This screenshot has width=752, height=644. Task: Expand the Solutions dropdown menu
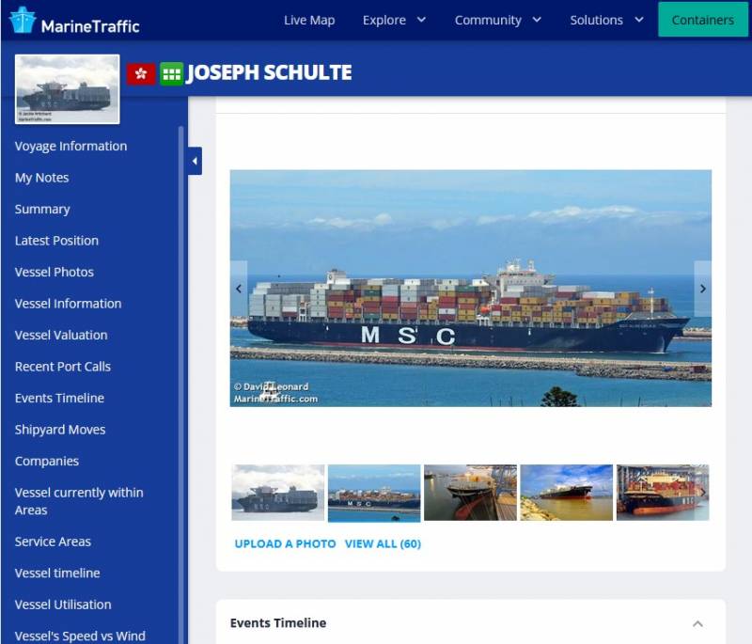[606, 20]
